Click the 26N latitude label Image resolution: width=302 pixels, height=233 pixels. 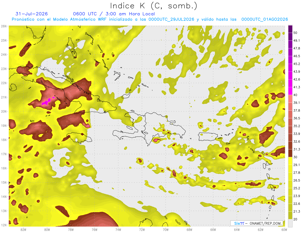click(4, 26)
